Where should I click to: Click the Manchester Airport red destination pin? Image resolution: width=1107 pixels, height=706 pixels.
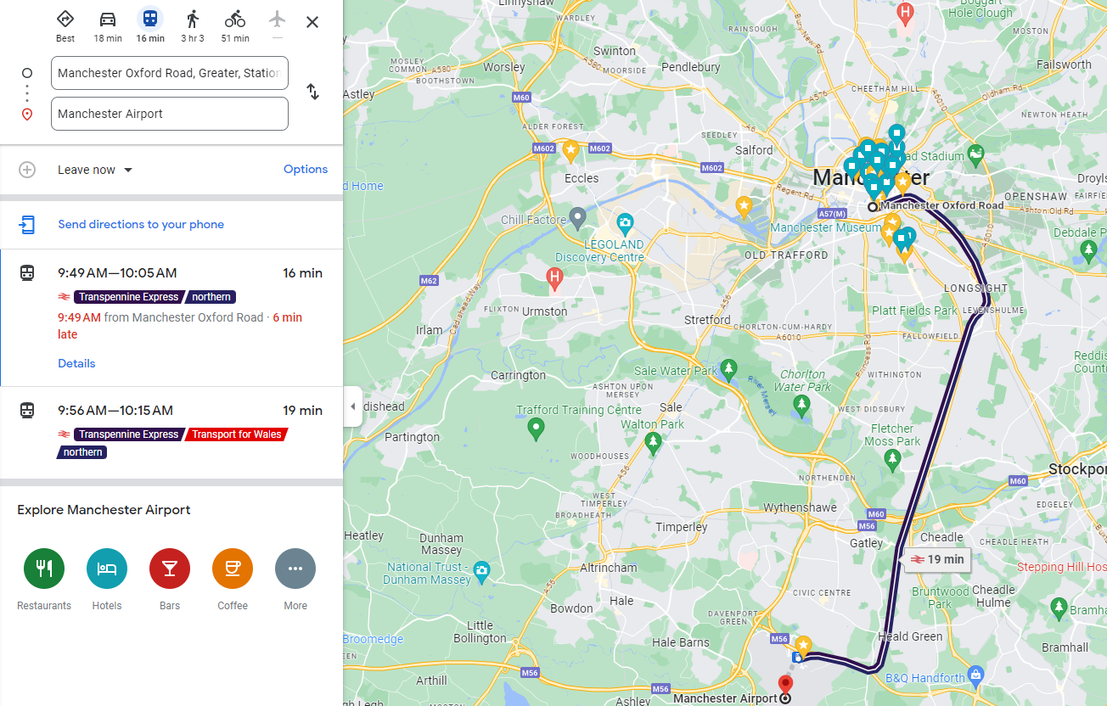coord(785,684)
